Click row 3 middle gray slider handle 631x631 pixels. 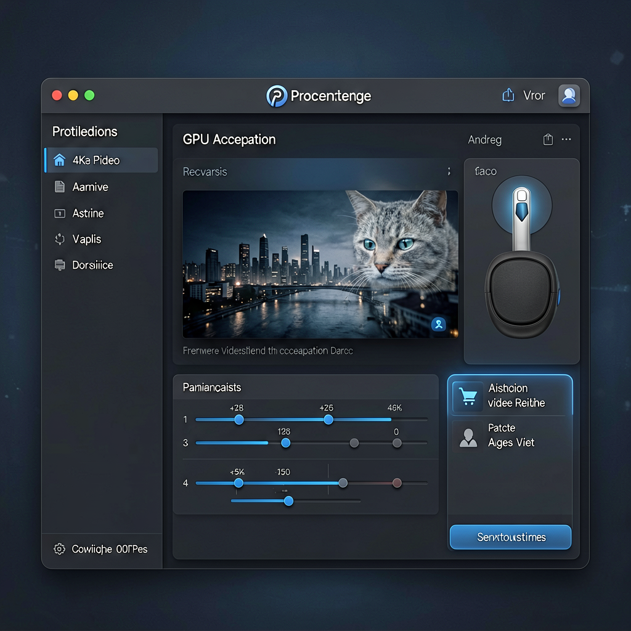pyautogui.click(x=354, y=443)
